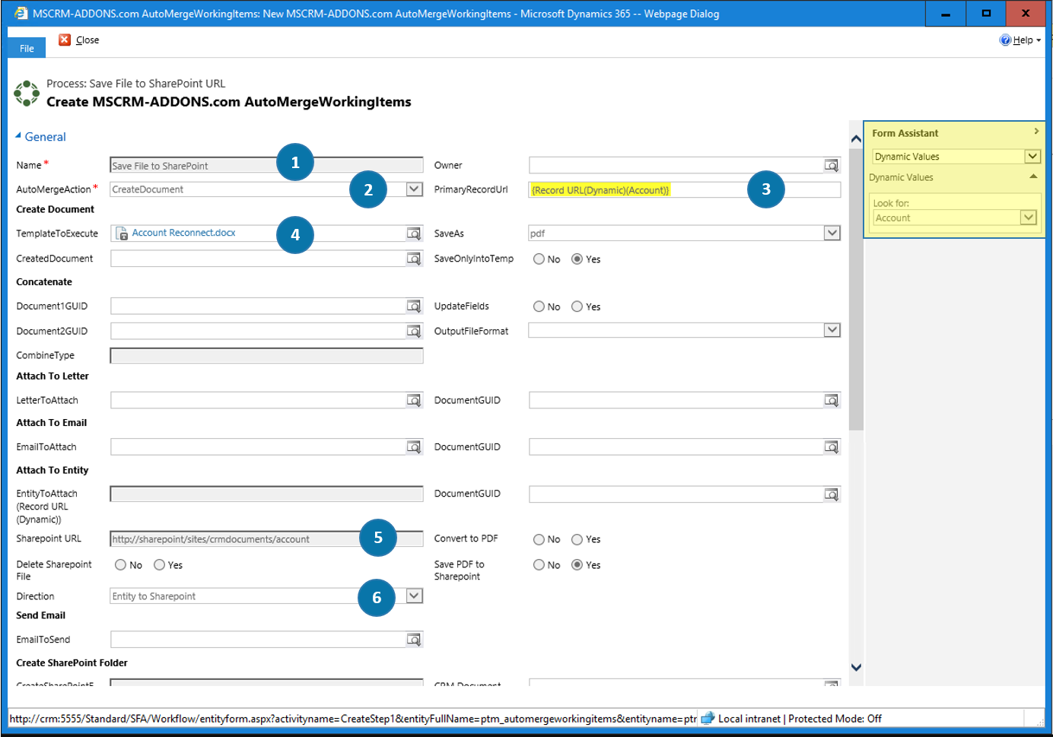Click the scroll up arrow of form
Image resolution: width=1053 pixels, height=737 pixels.
coord(856,139)
